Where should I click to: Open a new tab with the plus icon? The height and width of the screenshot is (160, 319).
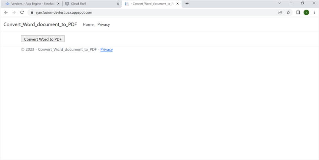(x=187, y=4)
